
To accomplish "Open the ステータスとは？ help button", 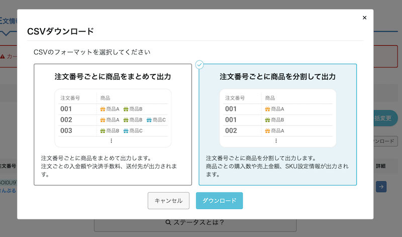I will 195,222.
